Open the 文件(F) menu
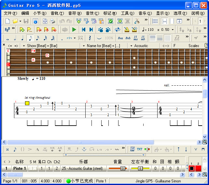The width and height of the screenshot is (209, 185). tap(10, 13)
